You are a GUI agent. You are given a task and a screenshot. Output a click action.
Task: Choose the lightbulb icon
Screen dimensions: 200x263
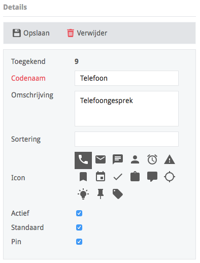[83, 194]
